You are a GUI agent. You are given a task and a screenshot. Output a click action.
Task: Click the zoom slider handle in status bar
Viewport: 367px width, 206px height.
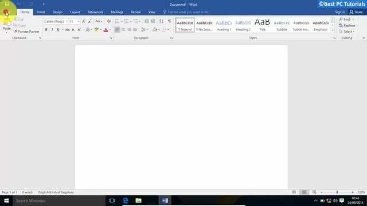coord(337,192)
